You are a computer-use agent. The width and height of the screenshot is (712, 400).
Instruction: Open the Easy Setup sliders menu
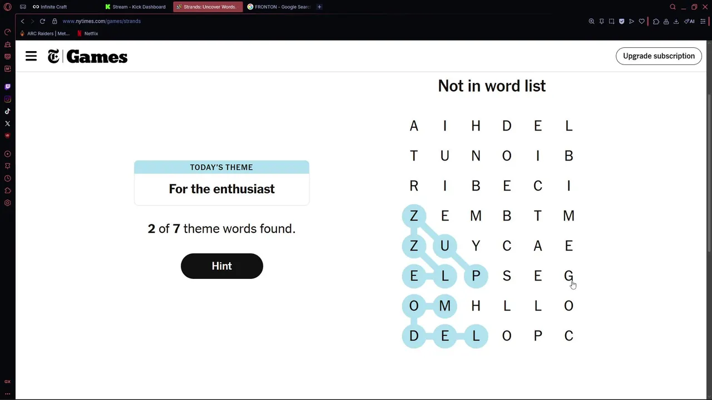tap(701, 21)
